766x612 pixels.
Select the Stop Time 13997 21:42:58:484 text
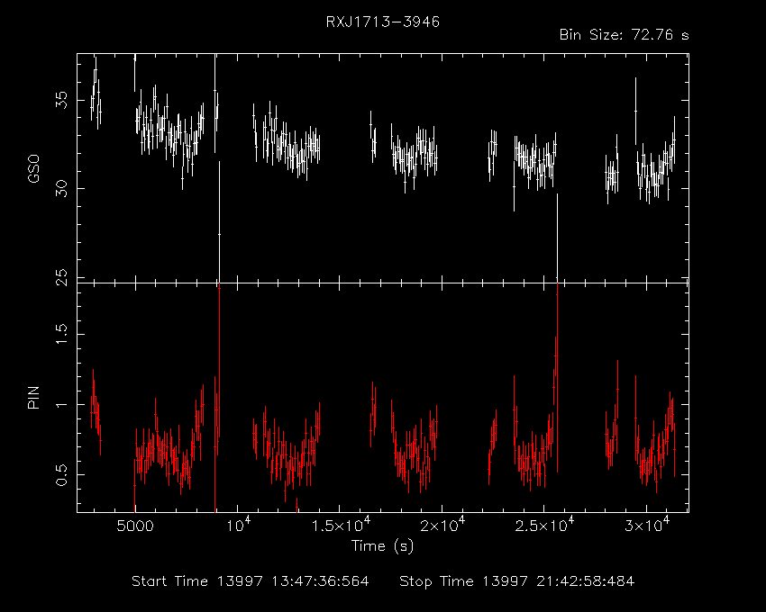click(x=517, y=581)
